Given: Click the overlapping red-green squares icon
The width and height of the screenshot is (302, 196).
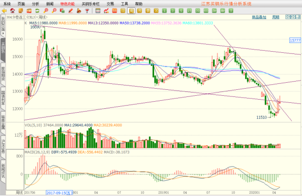Looking at the screenshot, I should click(x=62, y=11).
